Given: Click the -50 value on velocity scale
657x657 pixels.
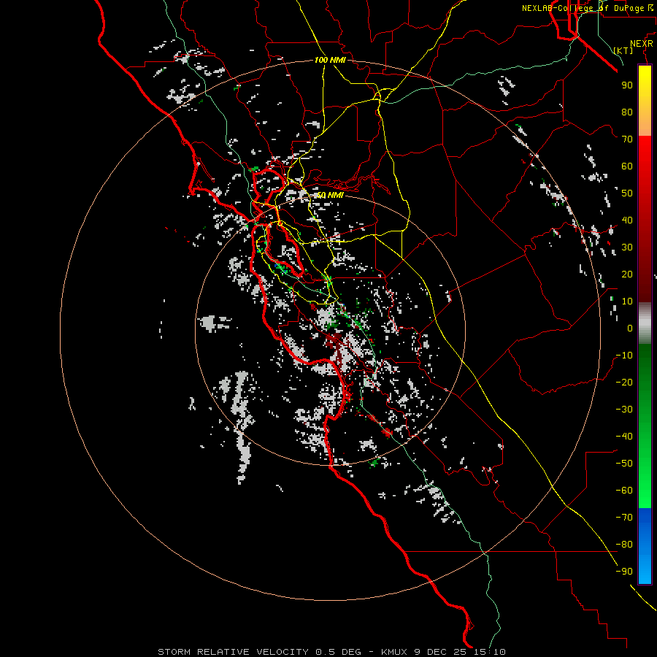Looking at the screenshot, I should (624, 464).
